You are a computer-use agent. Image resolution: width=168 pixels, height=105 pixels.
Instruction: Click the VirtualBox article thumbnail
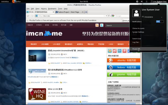37,71
